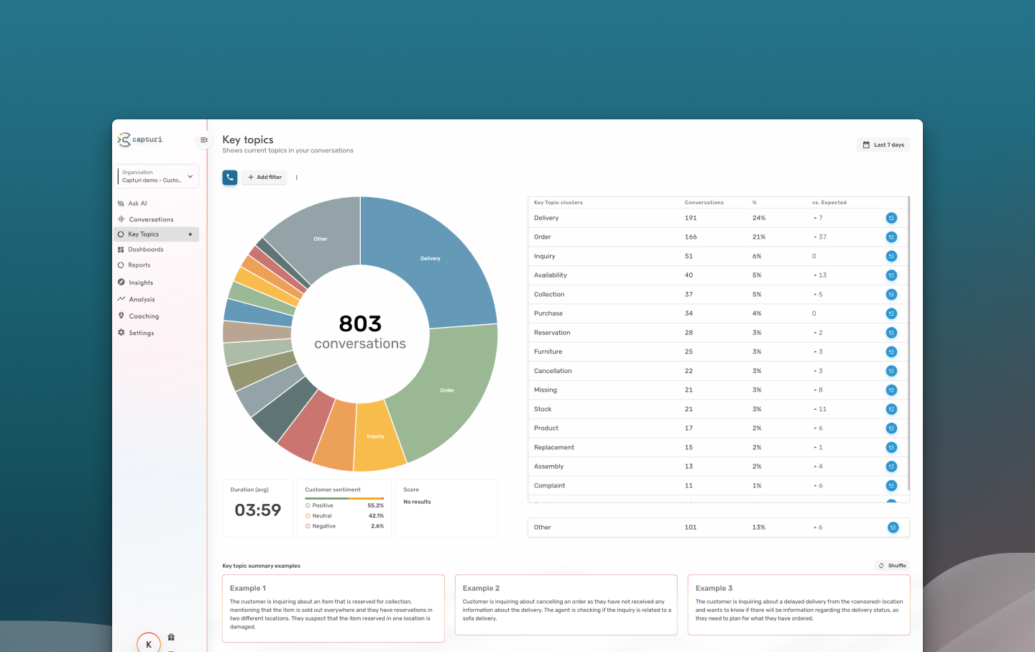The height and width of the screenshot is (652, 1035).
Task: Open the Example 1 summary card
Action: click(333, 608)
